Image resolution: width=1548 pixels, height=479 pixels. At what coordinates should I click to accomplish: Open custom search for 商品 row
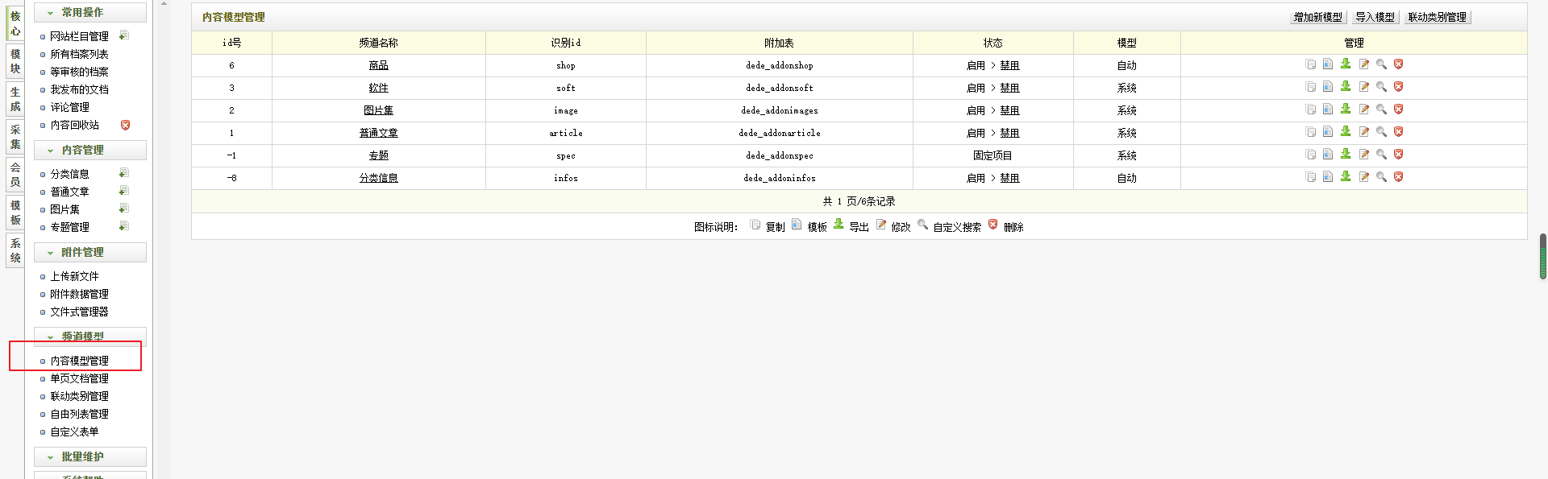pyautogui.click(x=1381, y=64)
